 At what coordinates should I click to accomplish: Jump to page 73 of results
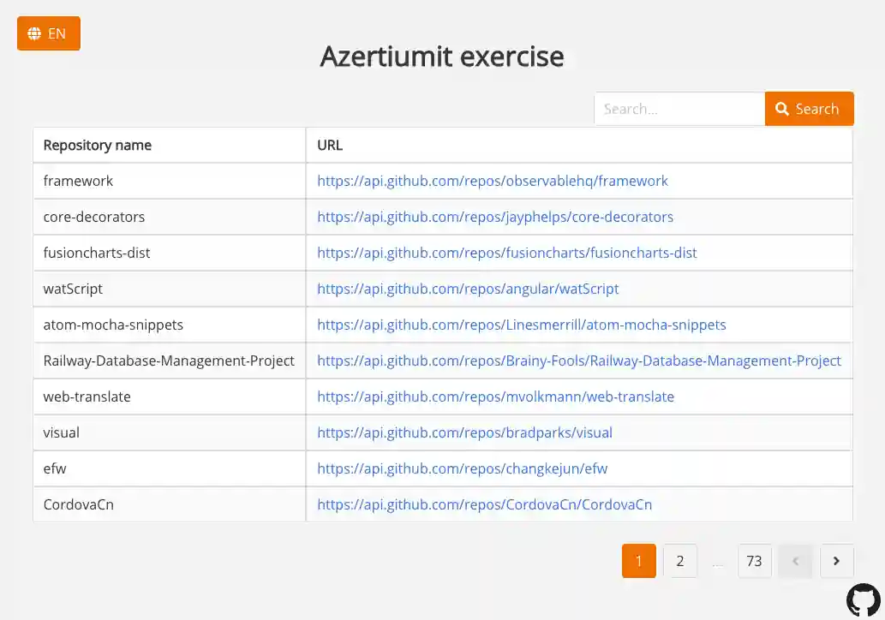tap(755, 561)
